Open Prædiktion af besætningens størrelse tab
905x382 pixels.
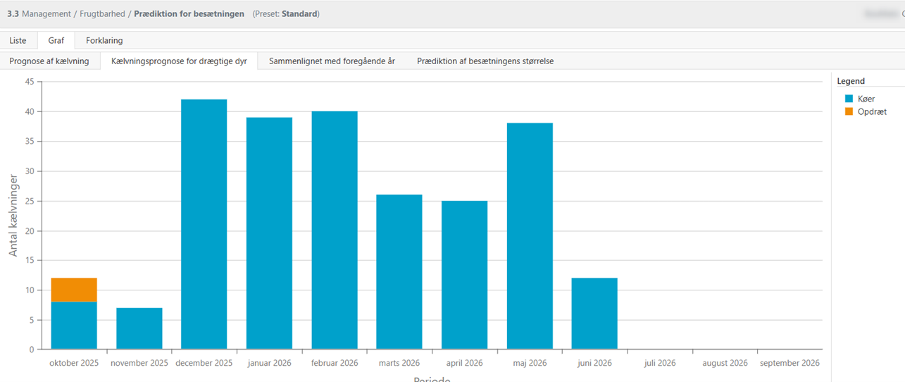(x=485, y=61)
